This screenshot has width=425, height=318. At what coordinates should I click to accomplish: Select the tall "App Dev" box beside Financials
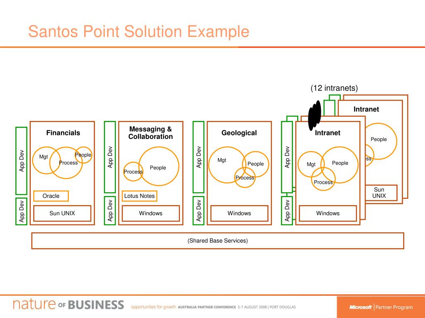pyautogui.click(x=22, y=161)
